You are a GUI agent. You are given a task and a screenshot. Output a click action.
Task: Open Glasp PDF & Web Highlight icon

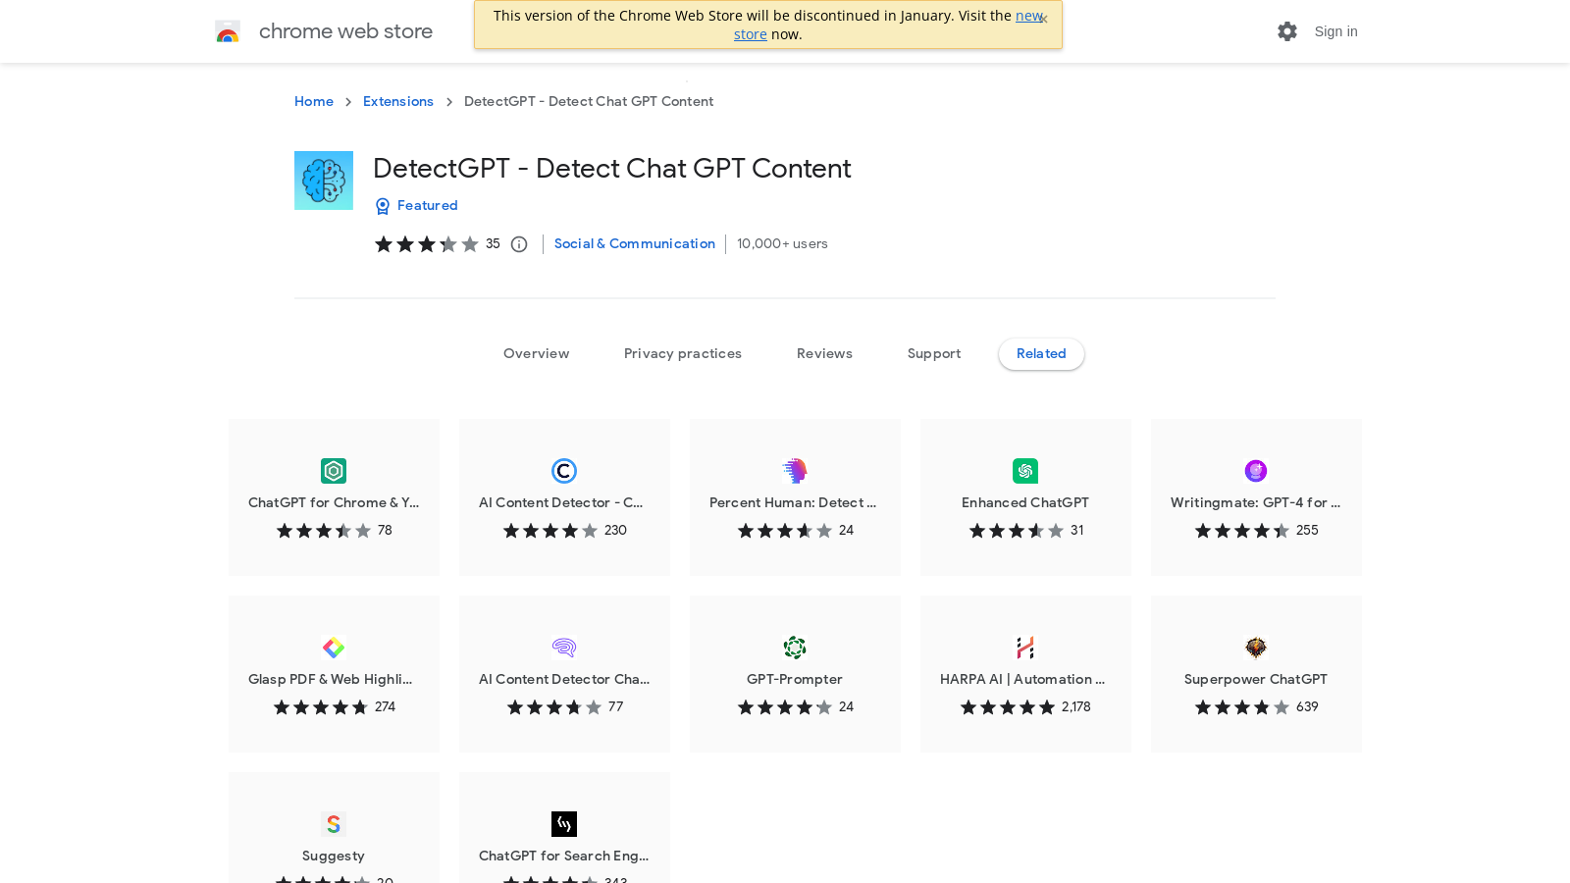click(334, 648)
